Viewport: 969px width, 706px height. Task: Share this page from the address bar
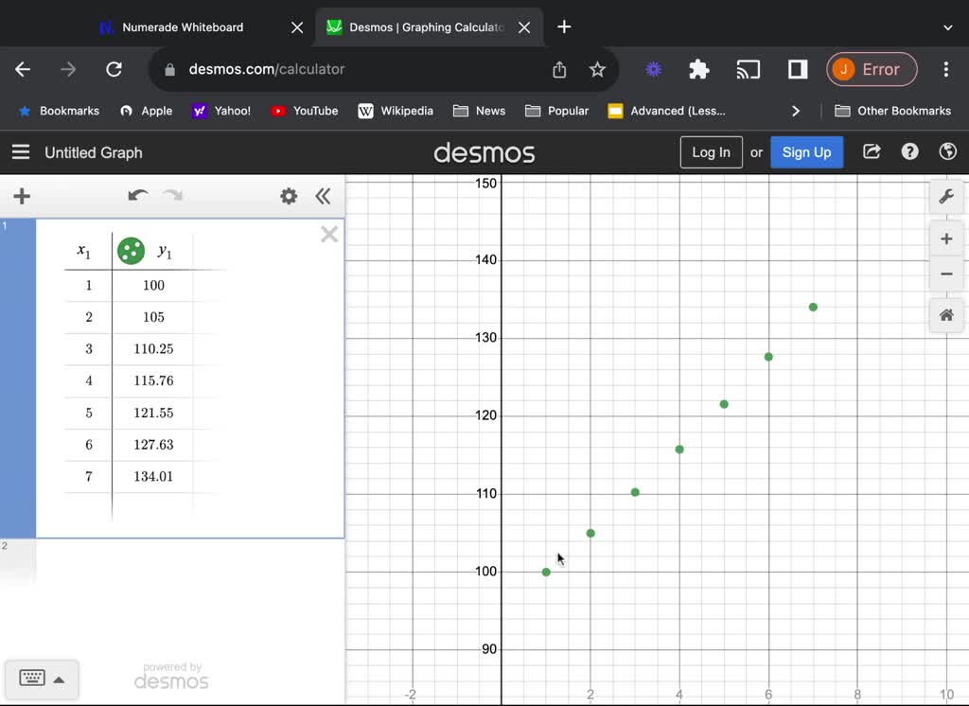[559, 69]
